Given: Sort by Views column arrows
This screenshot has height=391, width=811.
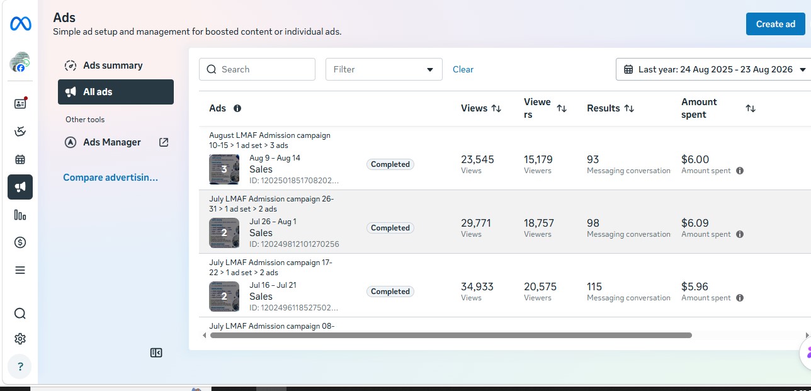Looking at the screenshot, I should coord(496,108).
